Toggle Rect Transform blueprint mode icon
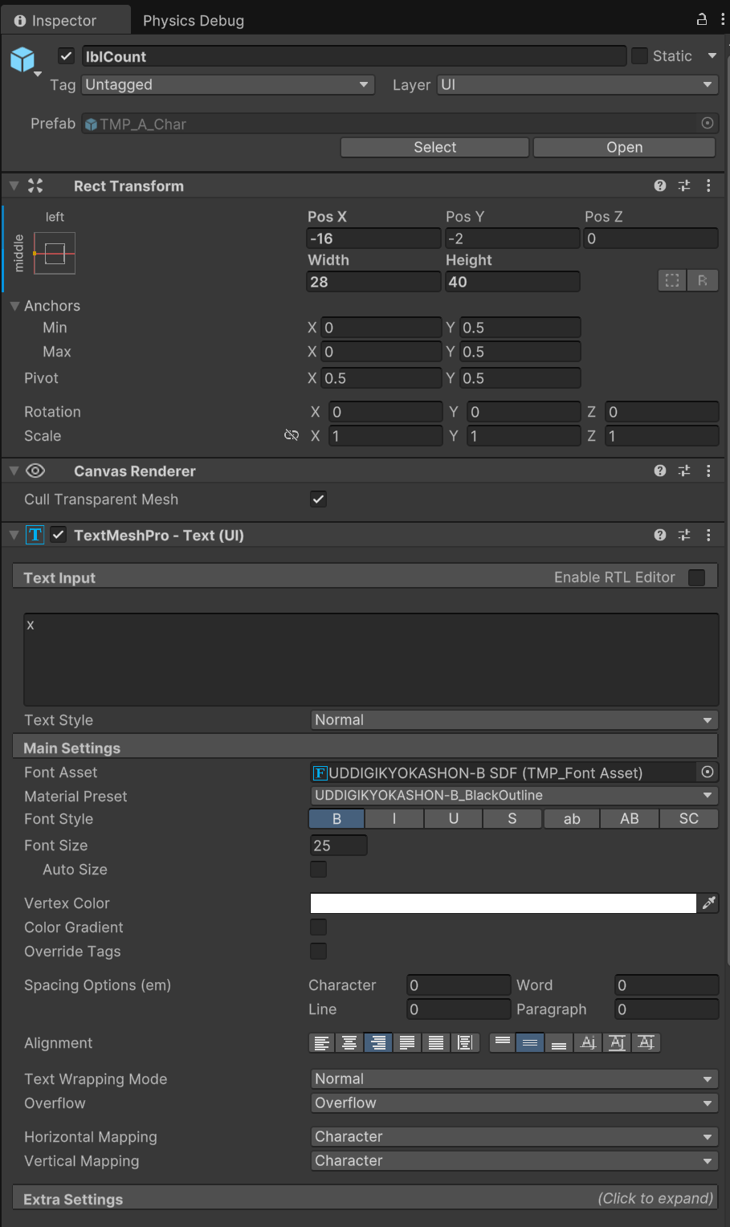The width and height of the screenshot is (730, 1227). (672, 280)
